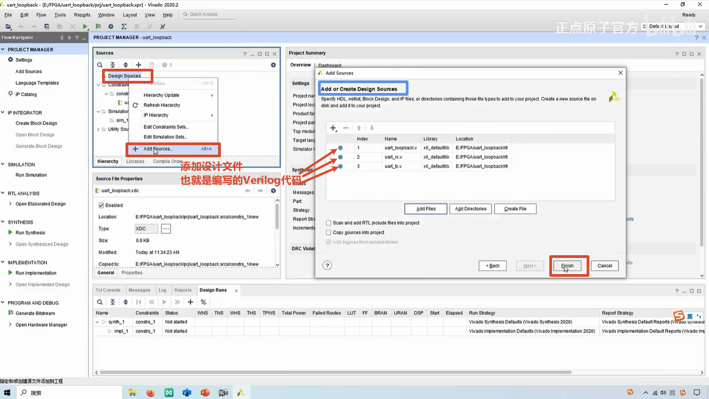Switch to the Tcl Console tab

(108, 290)
